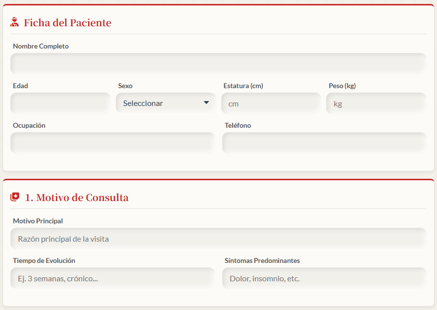Click the medical icon beside Motivo de Consulta
Viewport: 437px width, 310px height.
click(15, 197)
